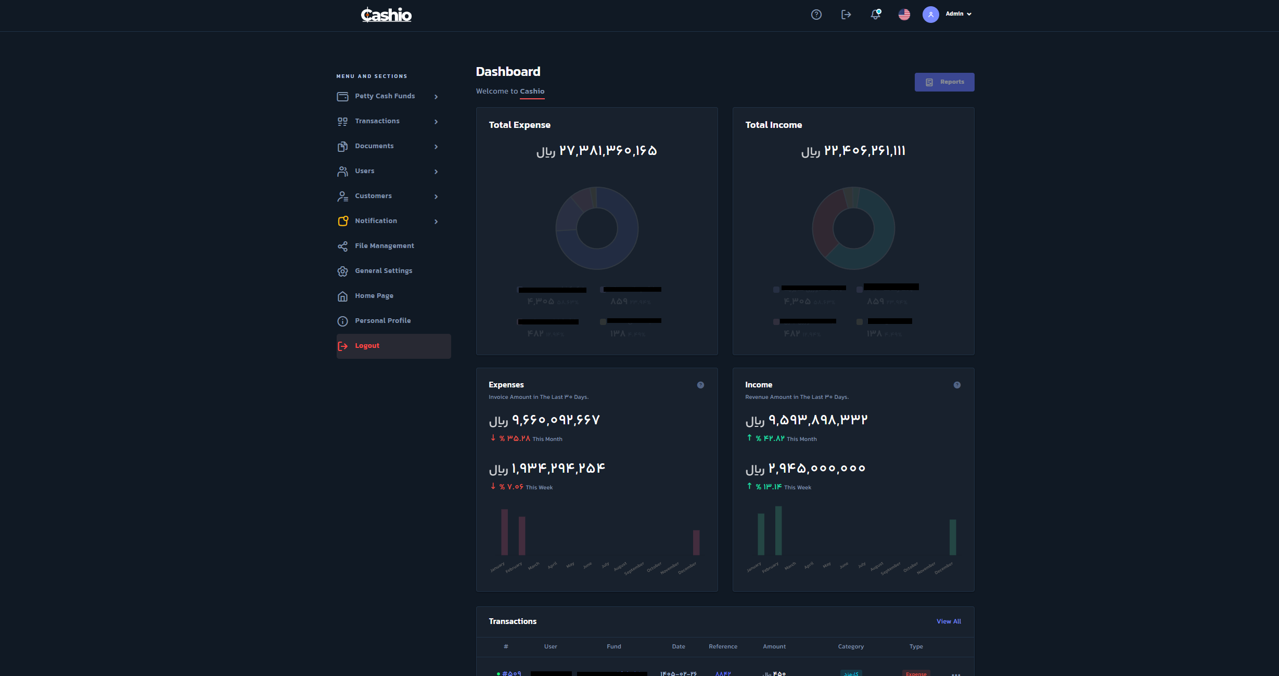The image size is (1279, 676).
Task: Expand the Petty Cash Funds chevron
Action: click(x=436, y=97)
